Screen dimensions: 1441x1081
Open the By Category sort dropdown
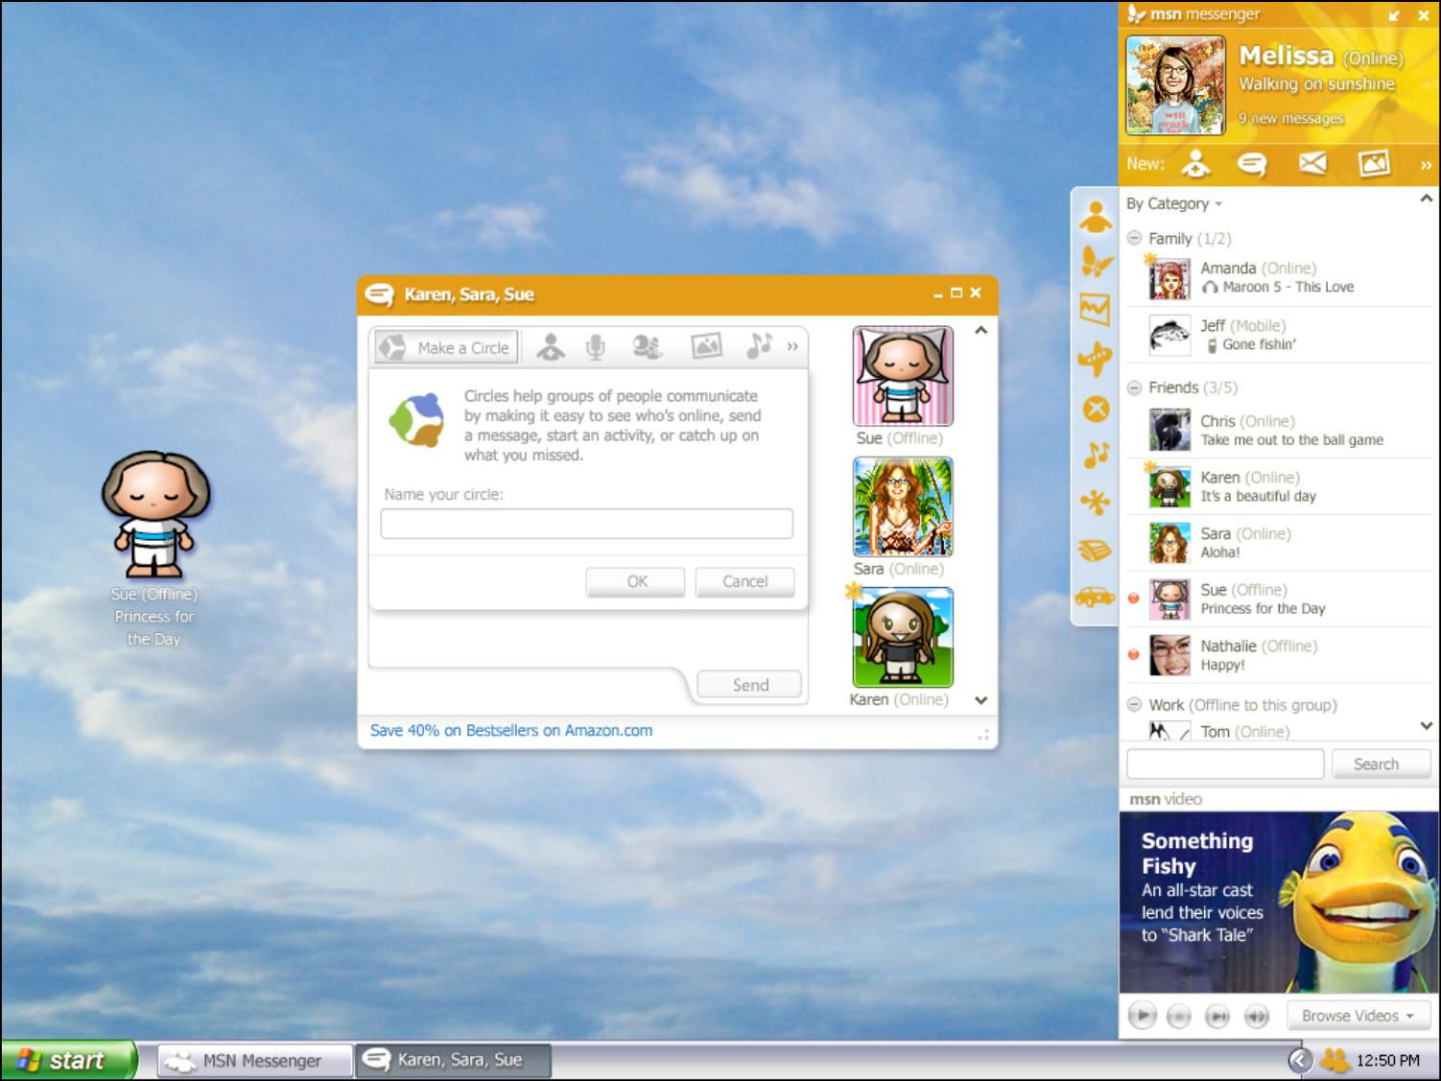1174,203
